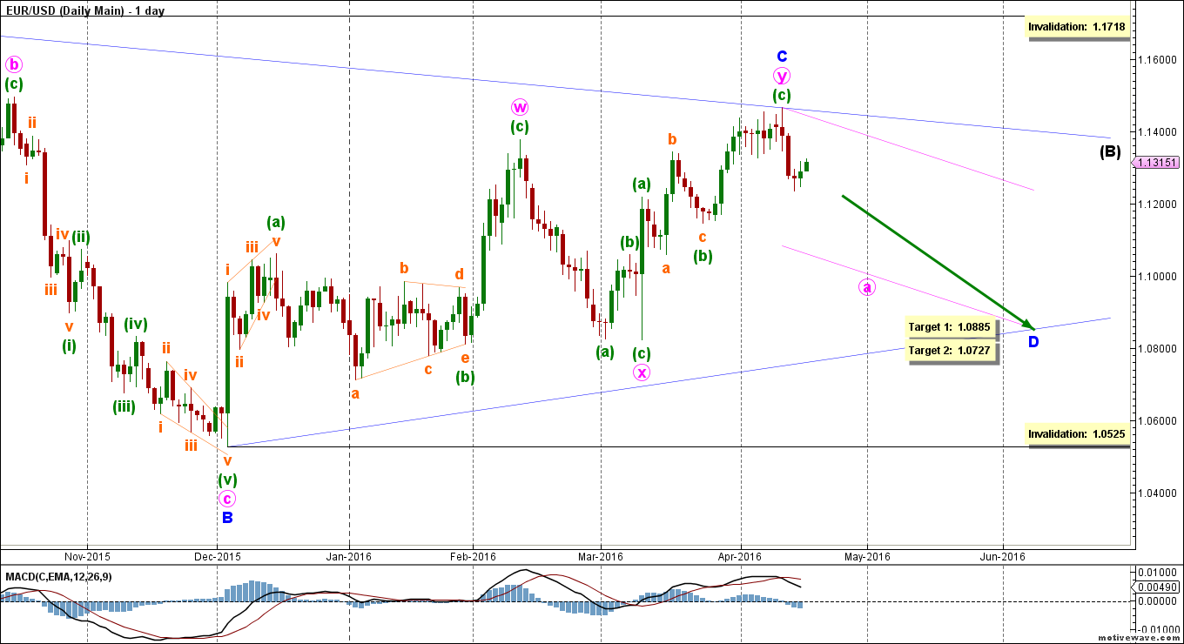Image resolution: width=1184 pixels, height=644 pixels.
Task: Click the green (c) under circled w
Action: [x=520, y=127]
